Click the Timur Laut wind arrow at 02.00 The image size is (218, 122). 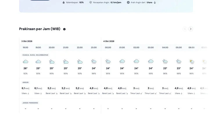pyautogui.click(x=141, y=93)
